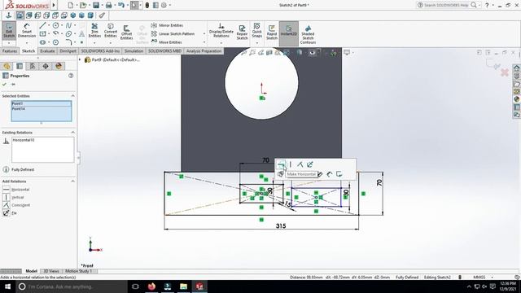The height and width of the screenshot is (293, 521).
Task: Select Point1 in Selected Entities
Action: coord(42,103)
